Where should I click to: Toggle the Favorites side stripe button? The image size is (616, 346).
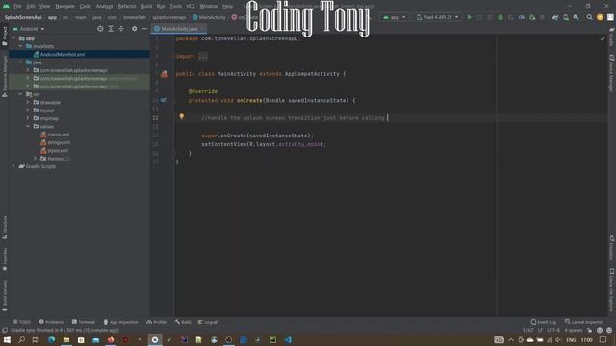4,259
